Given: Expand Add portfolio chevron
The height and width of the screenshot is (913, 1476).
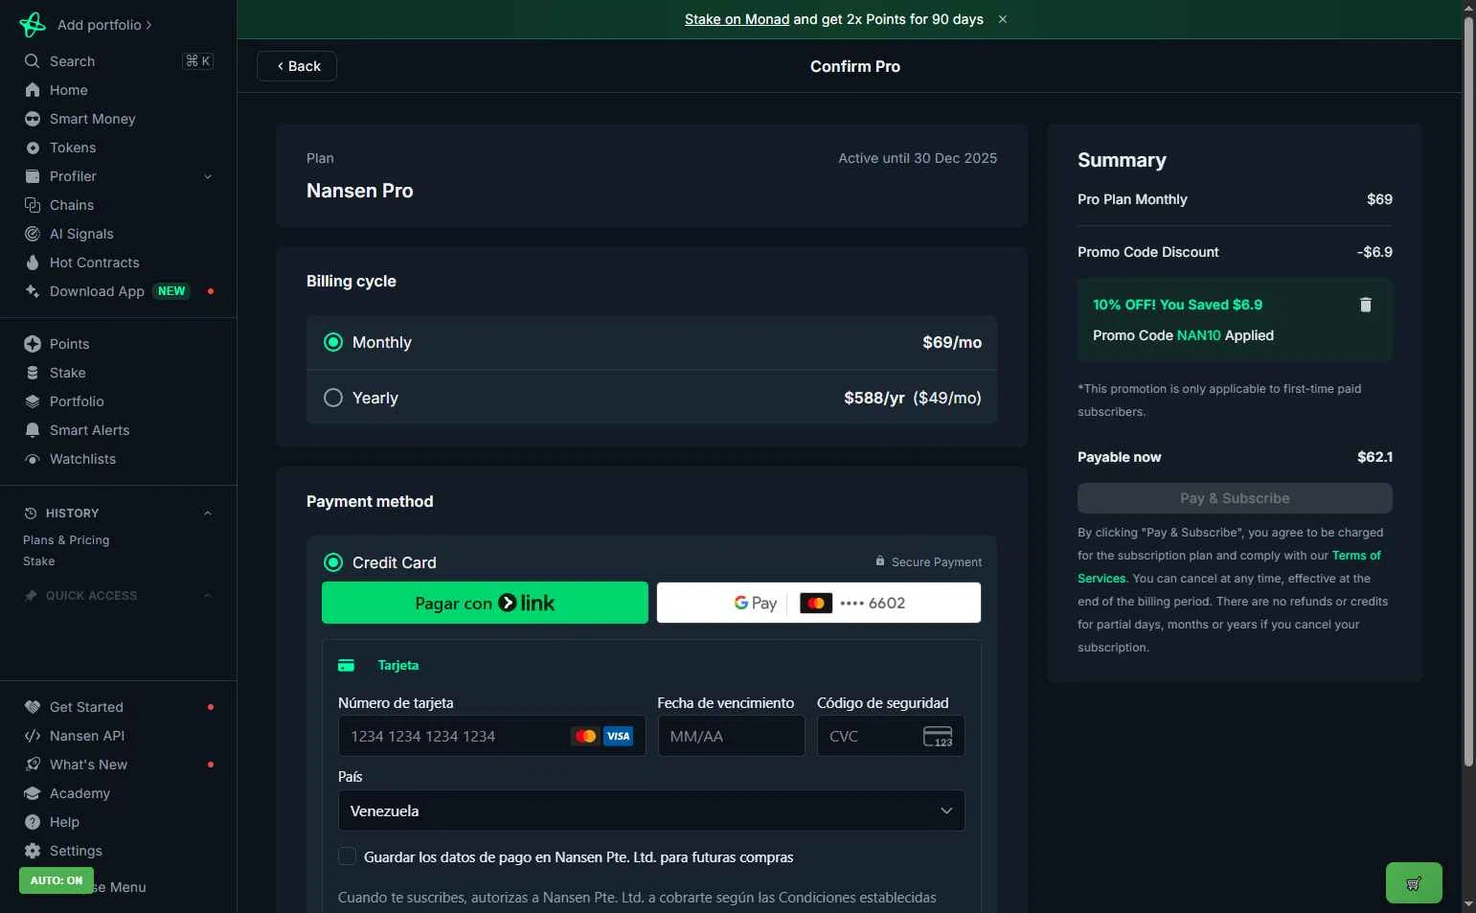Looking at the screenshot, I should tap(148, 25).
